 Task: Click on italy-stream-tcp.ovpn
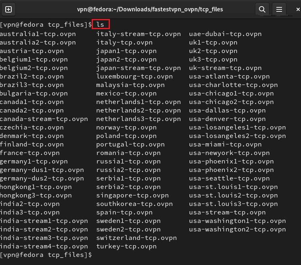(x=138, y=34)
